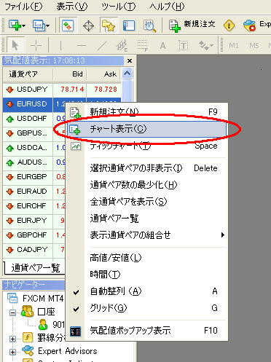The image size is (271, 362).
Task: Choose 選択通貨ペアの非表示 in context menu
Action: click(148, 168)
